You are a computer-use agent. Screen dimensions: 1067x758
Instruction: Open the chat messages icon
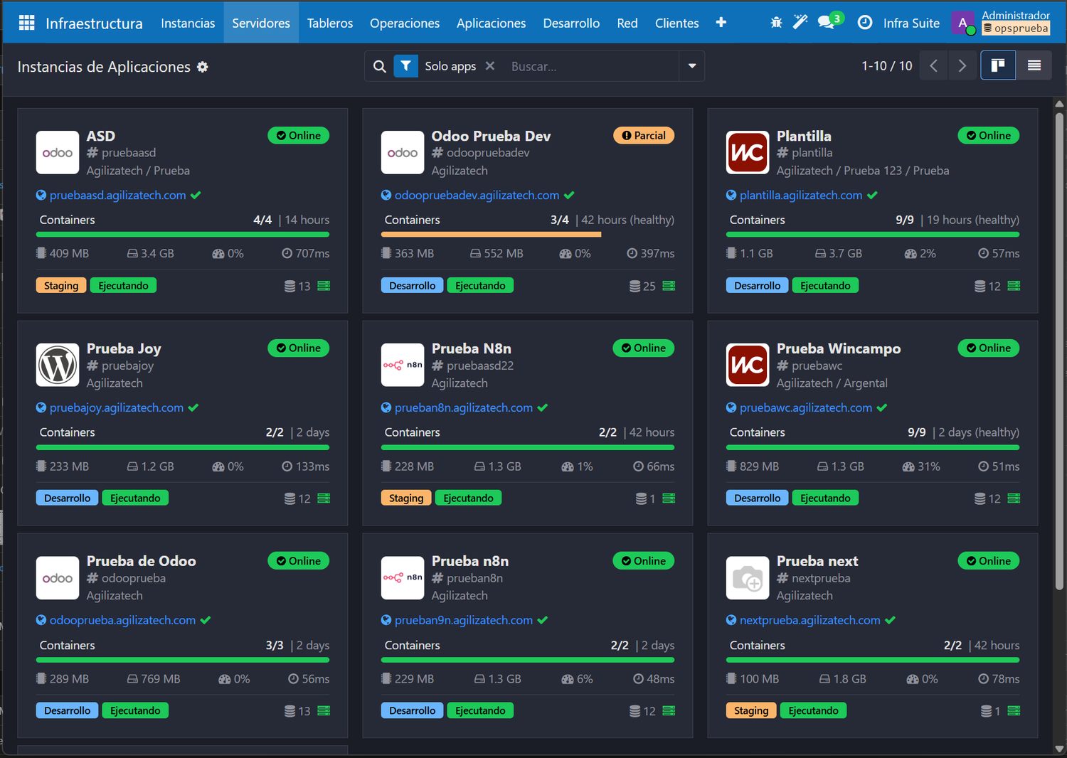point(826,23)
